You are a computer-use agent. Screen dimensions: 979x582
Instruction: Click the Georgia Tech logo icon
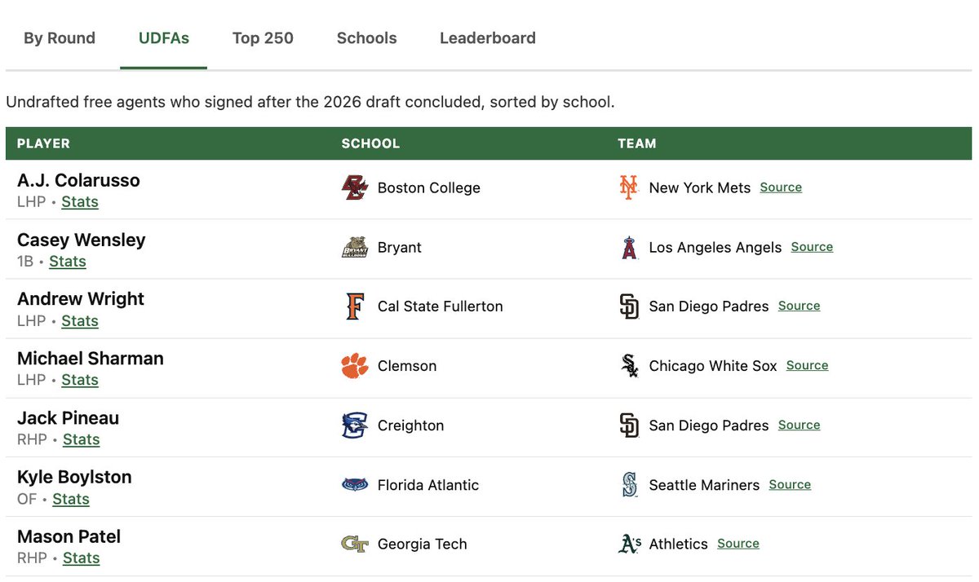coord(355,544)
